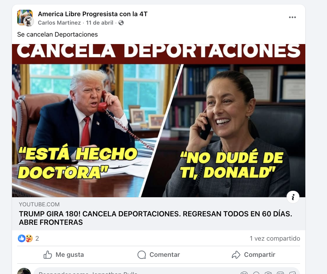The image size is (327, 274).
Task: Show who shared: 1 vez compartido
Action: click(275, 238)
